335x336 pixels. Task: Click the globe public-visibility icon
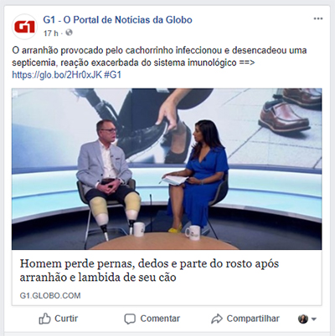coord(69,33)
